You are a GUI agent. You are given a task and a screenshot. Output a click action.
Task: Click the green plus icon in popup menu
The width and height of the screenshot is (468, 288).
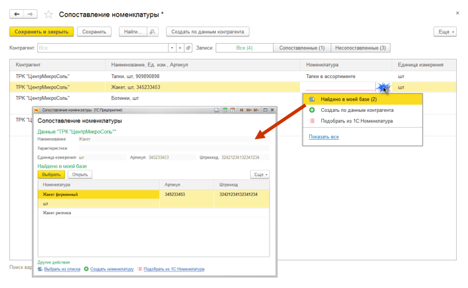pos(312,110)
